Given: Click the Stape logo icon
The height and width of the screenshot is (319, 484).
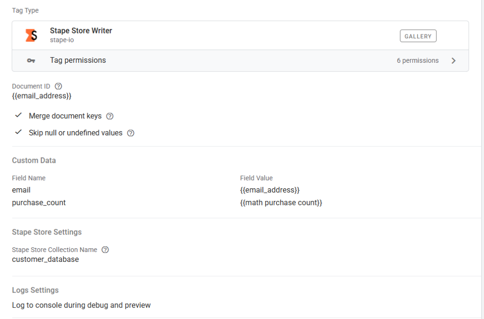Looking at the screenshot, I should (x=31, y=35).
